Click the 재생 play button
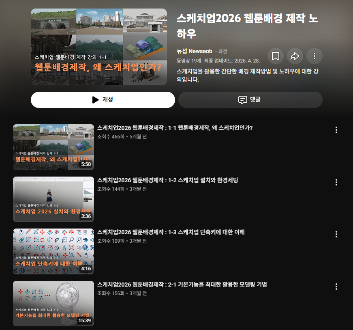353x330 pixels. click(x=103, y=99)
